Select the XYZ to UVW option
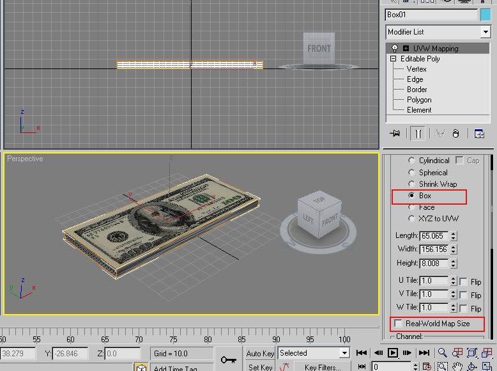 [411, 218]
